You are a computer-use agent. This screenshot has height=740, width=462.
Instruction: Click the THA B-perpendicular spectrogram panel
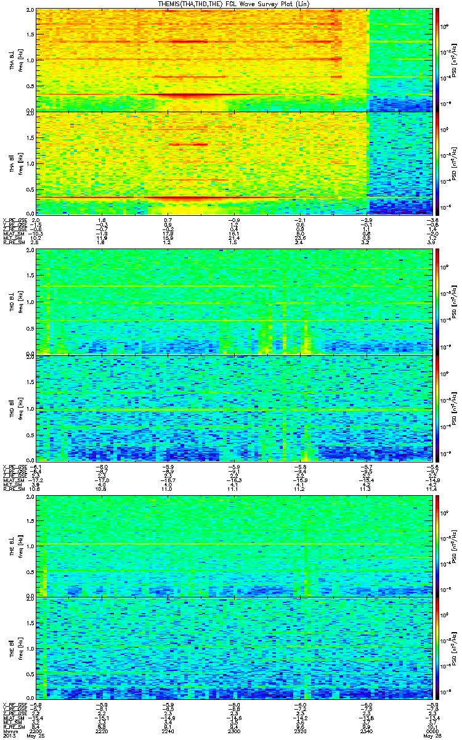(233, 59)
